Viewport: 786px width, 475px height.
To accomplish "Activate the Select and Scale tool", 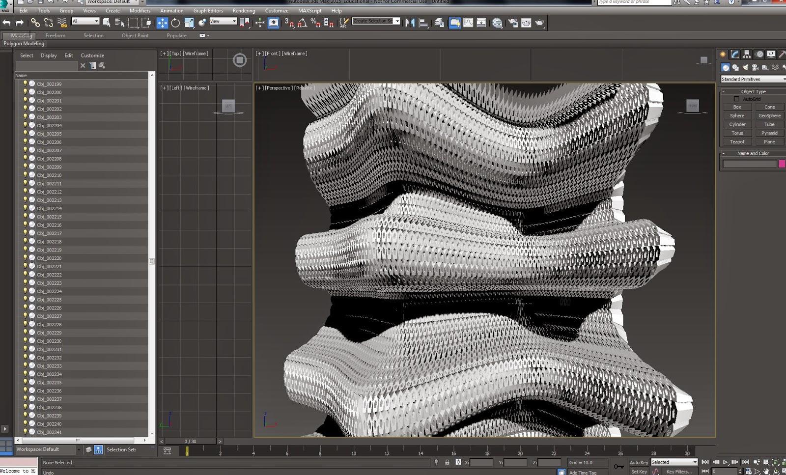I will click(x=189, y=23).
